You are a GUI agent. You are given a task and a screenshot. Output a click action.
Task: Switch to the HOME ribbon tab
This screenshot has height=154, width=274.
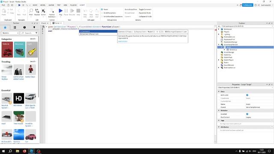tap(35, 5)
